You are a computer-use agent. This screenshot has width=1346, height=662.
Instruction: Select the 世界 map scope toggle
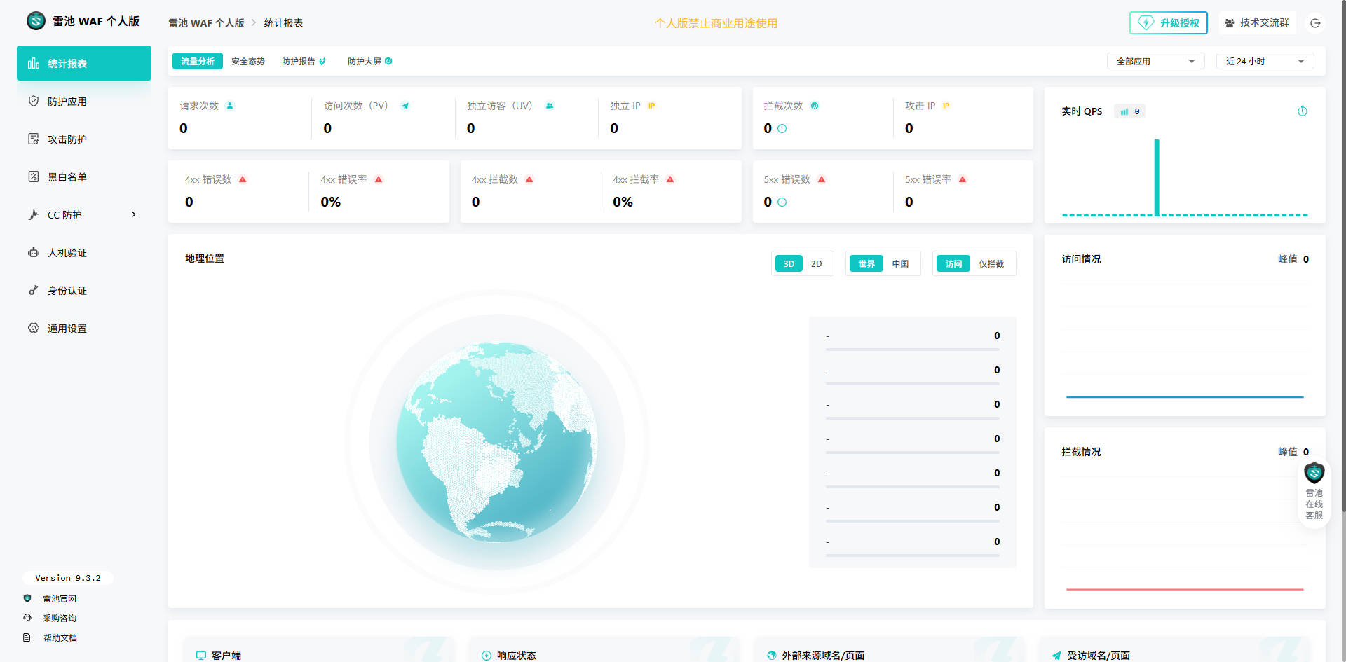pos(866,263)
